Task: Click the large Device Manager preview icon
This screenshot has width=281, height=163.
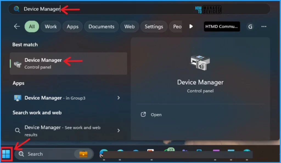Action: click(x=200, y=62)
